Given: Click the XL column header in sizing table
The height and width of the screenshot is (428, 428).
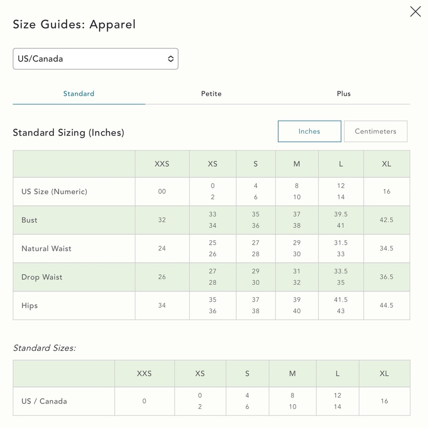Looking at the screenshot, I should tap(386, 164).
